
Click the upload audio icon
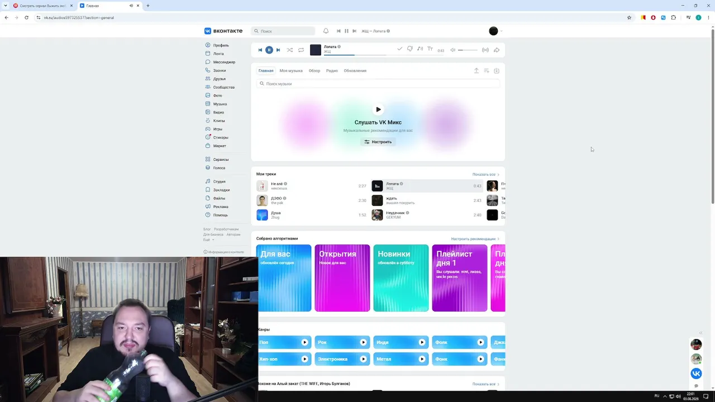[x=476, y=71]
